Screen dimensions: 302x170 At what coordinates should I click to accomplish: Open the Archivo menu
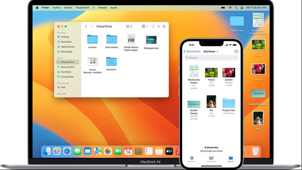point(57,8)
